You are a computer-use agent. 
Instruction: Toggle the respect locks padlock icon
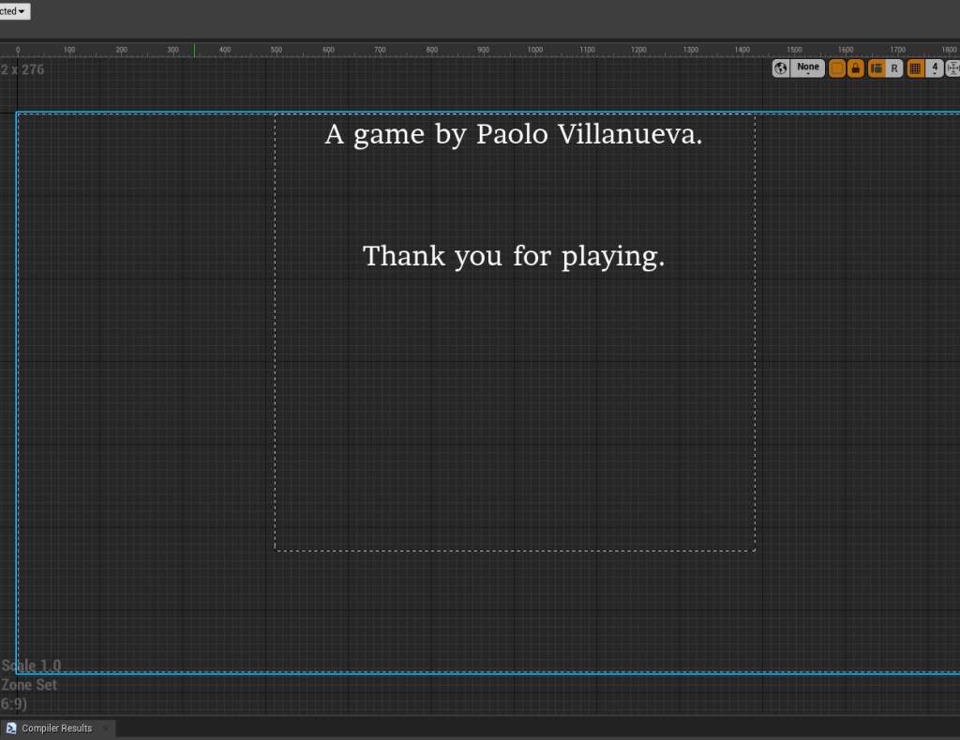point(856,68)
